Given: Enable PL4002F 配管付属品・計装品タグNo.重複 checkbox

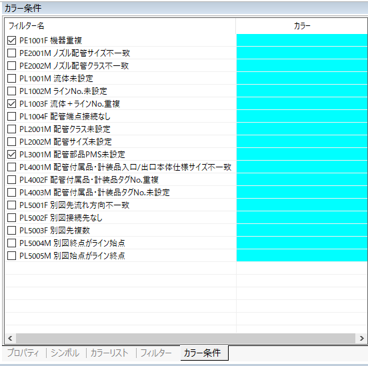Looking at the screenshot, I should 11,180.
